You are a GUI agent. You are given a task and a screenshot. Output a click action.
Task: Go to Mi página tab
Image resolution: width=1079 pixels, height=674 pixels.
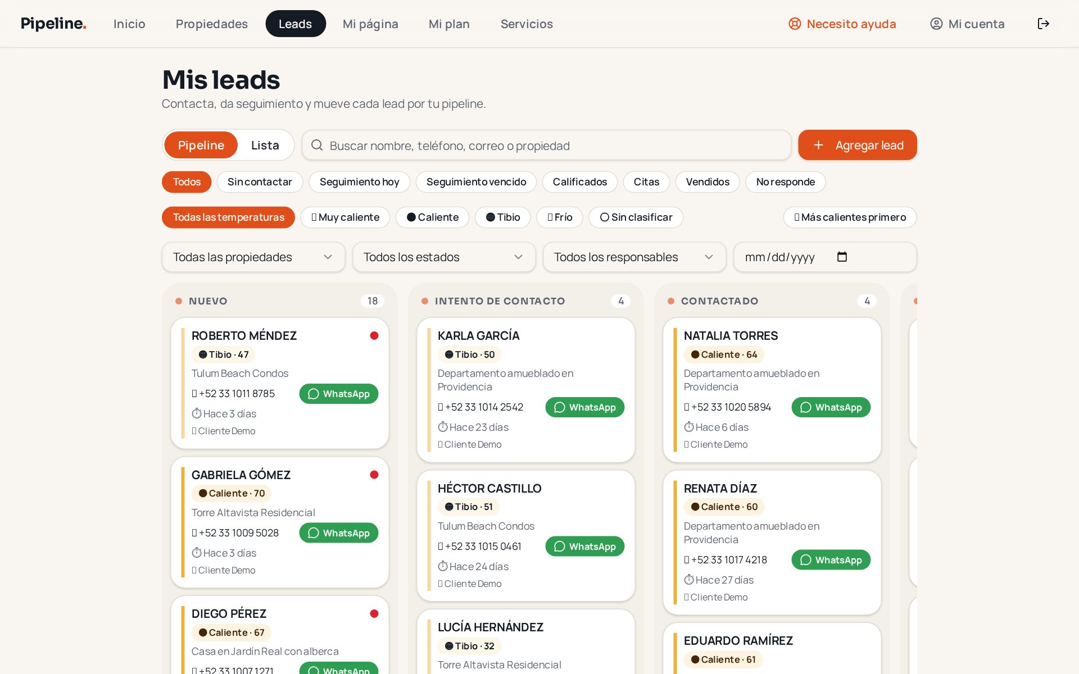coord(370,24)
